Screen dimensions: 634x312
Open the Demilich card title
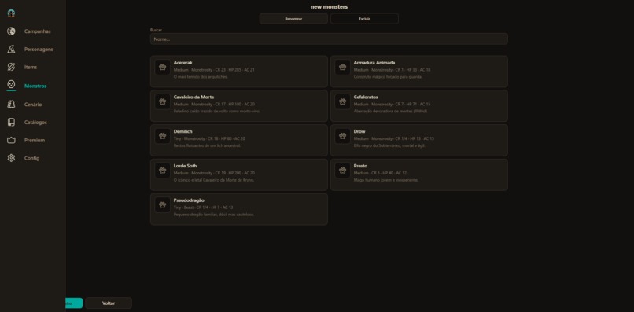point(182,131)
